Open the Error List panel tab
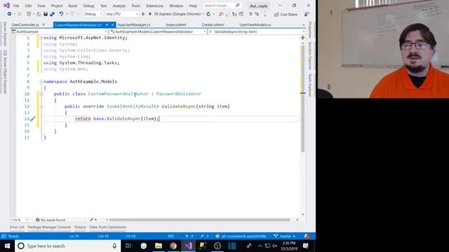 [17, 227]
